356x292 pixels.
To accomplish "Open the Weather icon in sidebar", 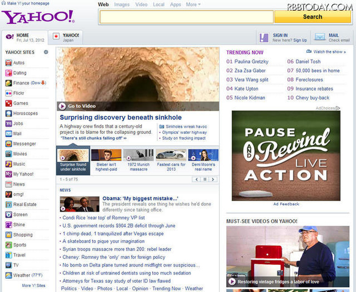I will (x=8, y=275).
